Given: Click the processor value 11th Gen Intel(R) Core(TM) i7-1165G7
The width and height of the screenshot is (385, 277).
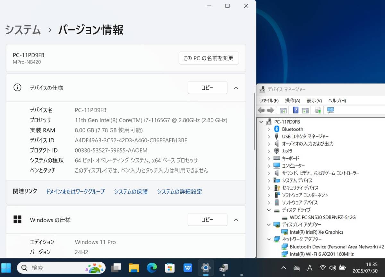Looking at the screenshot, I should click(151, 120).
